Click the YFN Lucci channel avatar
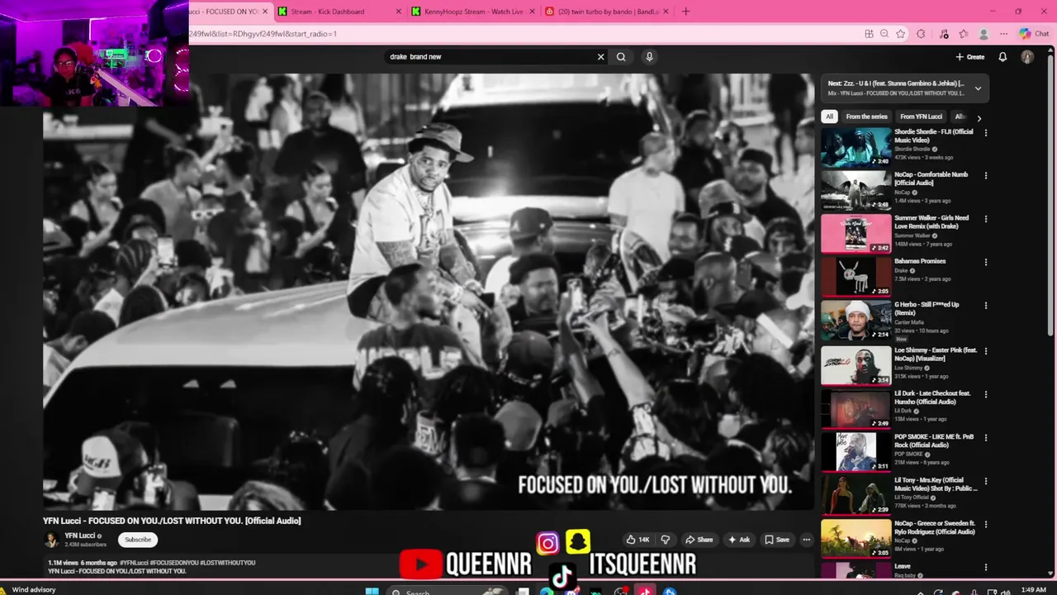This screenshot has height=595, width=1057. tap(51, 540)
